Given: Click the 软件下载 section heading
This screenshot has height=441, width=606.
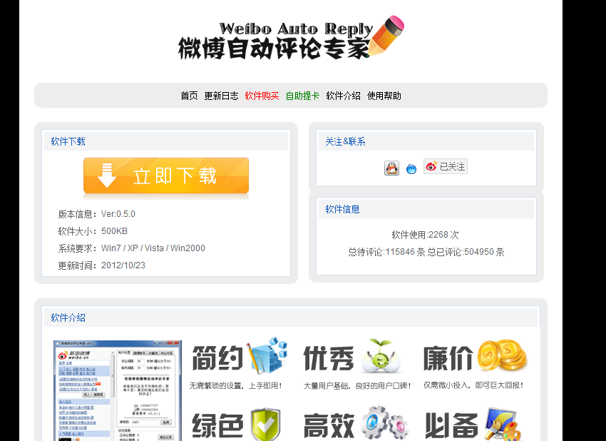Looking at the screenshot, I should coord(68,141).
